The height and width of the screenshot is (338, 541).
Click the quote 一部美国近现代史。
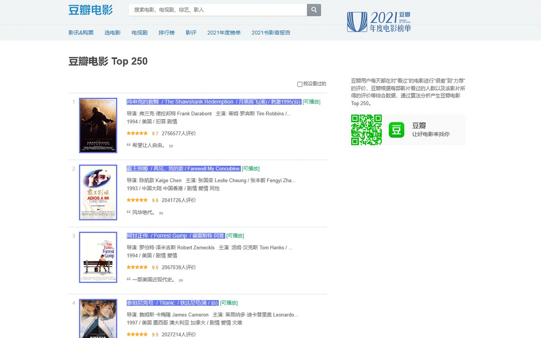click(x=154, y=280)
